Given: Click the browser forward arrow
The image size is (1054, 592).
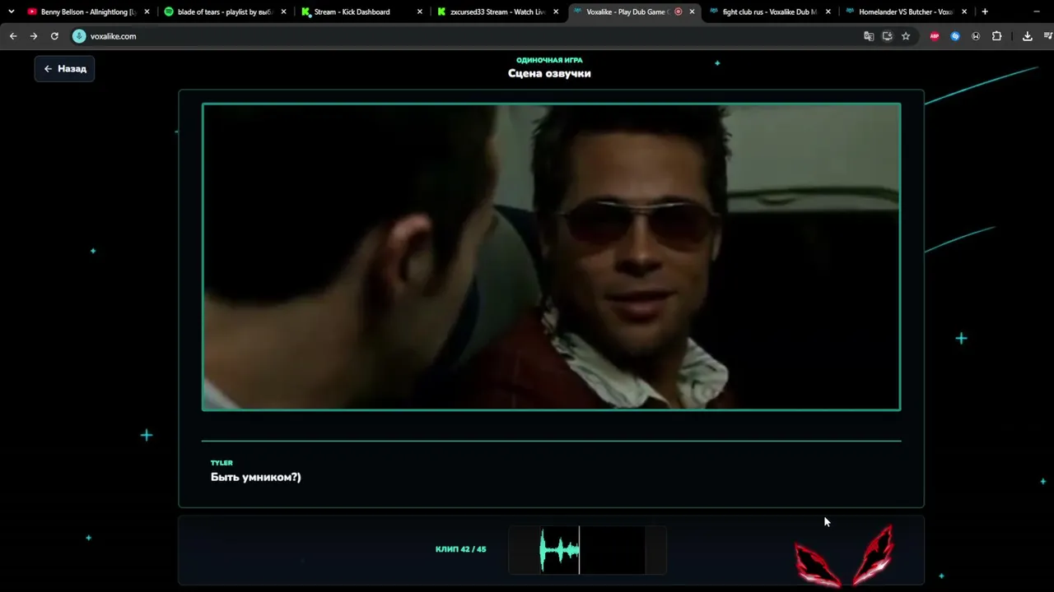Looking at the screenshot, I should pos(34,36).
